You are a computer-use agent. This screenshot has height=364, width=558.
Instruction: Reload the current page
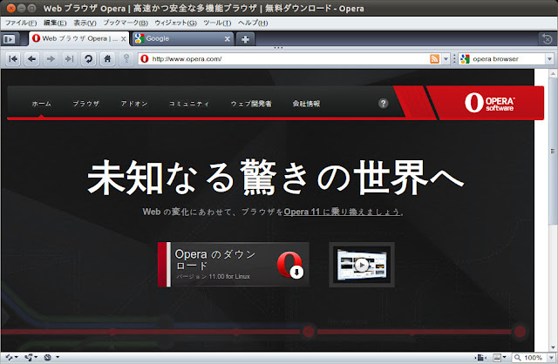[x=88, y=58]
